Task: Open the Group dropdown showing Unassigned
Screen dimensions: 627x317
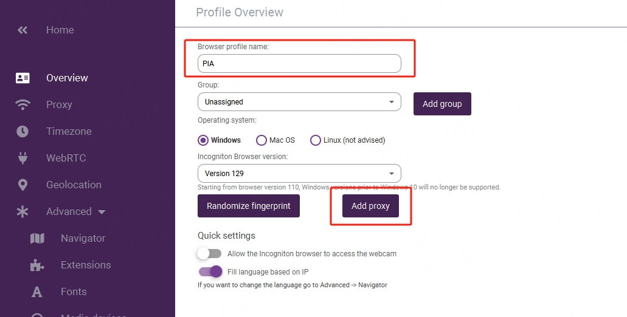Action: pos(299,102)
